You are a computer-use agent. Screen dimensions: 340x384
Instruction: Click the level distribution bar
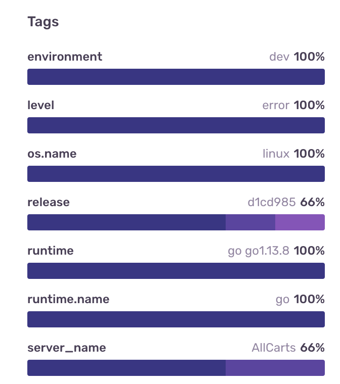(x=176, y=125)
